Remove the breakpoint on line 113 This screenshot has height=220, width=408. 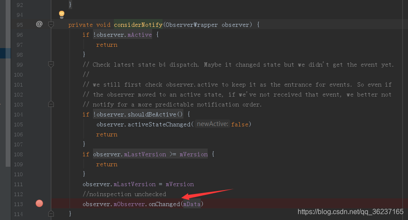click(x=39, y=204)
